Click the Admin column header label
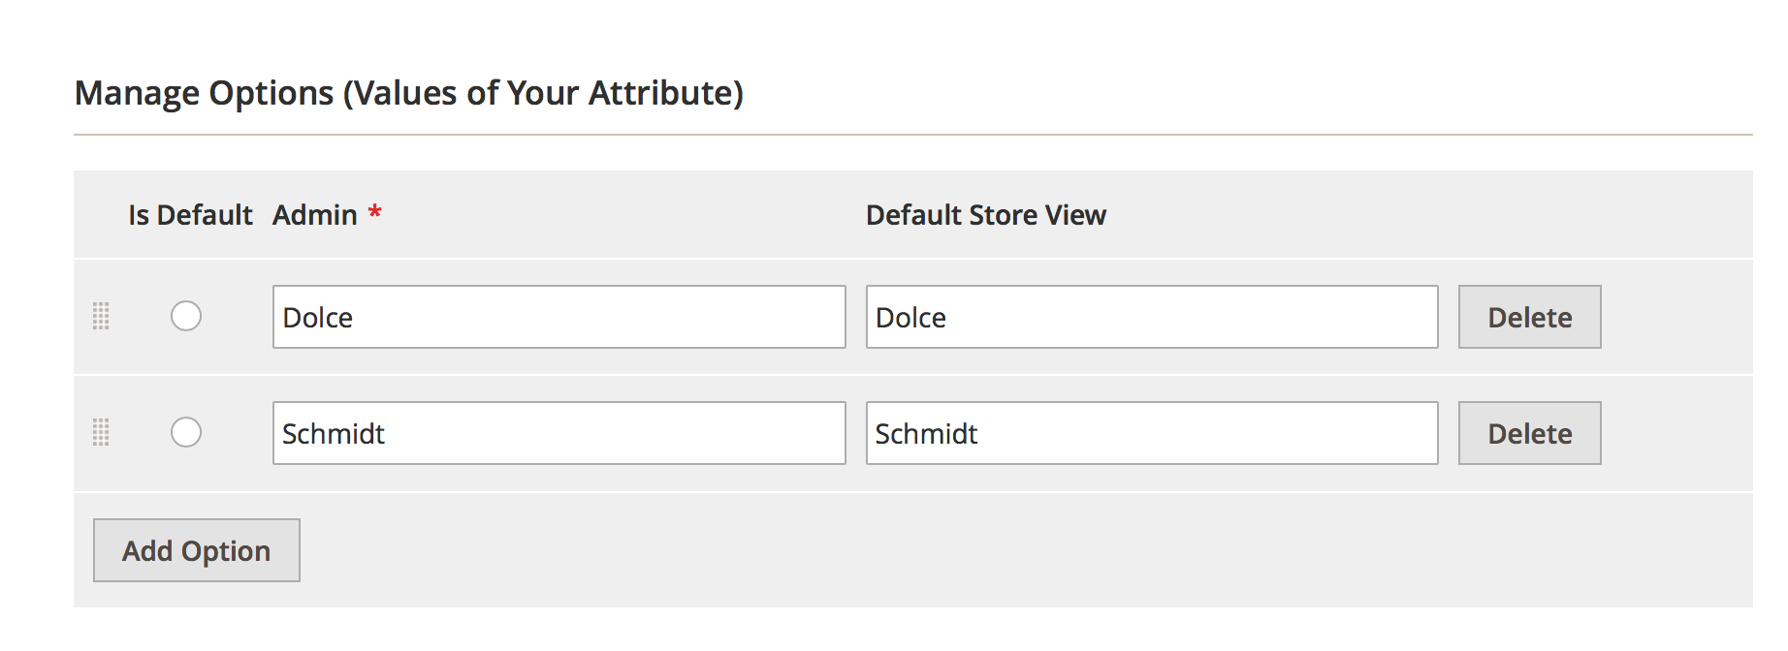This screenshot has height=651, width=1788. 314,215
